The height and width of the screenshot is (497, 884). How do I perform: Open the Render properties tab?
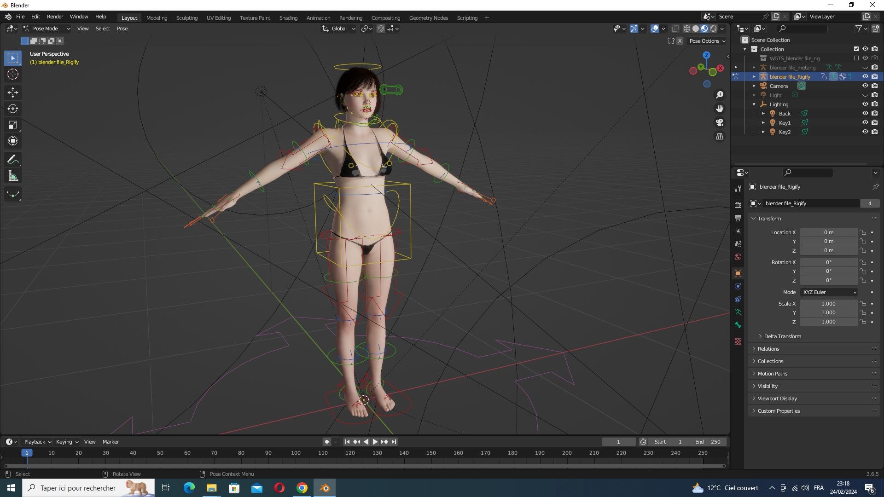pos(738,205)
